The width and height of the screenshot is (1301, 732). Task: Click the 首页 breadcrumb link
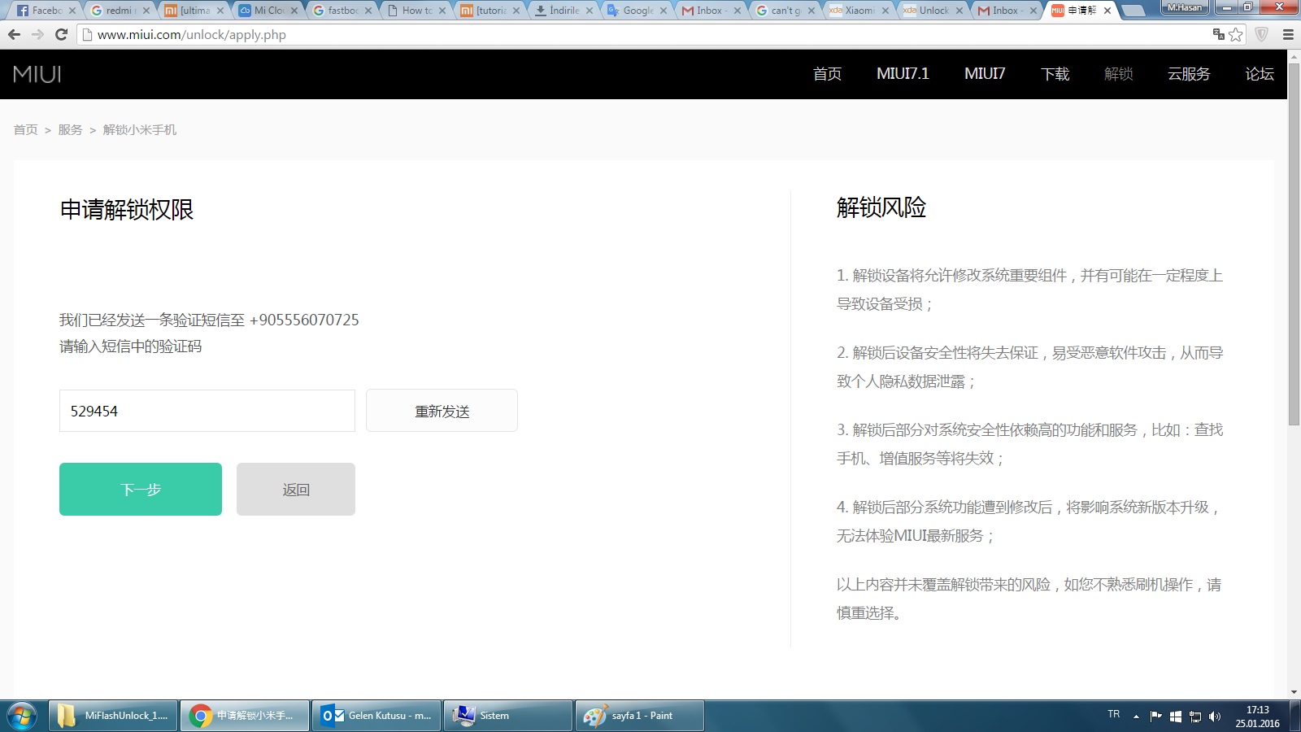[25, 129]
